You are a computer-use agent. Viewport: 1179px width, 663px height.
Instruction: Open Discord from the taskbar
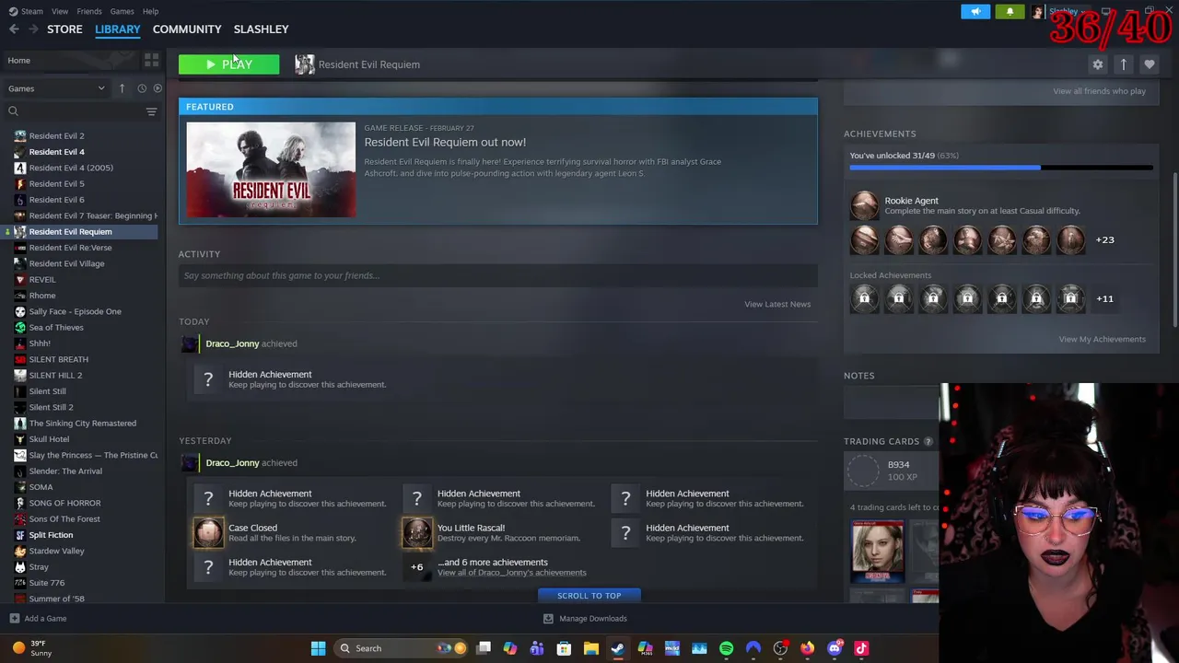click(835, 648)
